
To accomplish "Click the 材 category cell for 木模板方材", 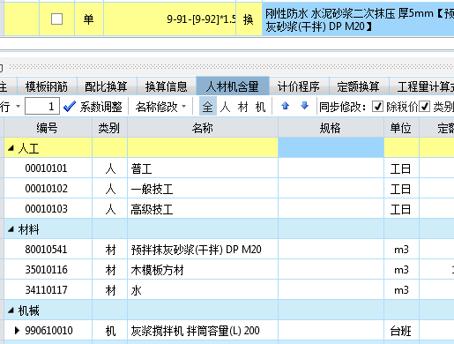I will [x=109, y=270].
